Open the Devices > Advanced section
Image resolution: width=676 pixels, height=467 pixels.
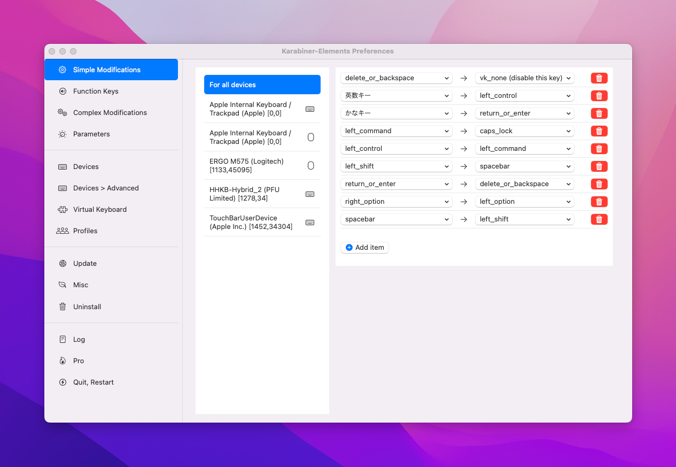111,188
